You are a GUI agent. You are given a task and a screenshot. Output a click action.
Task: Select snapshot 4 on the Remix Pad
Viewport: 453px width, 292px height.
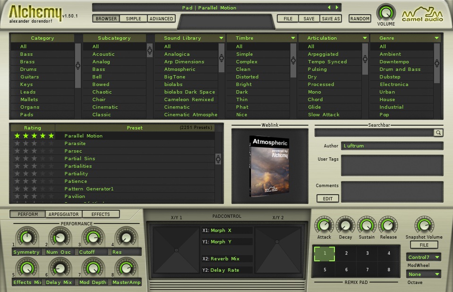389,253
